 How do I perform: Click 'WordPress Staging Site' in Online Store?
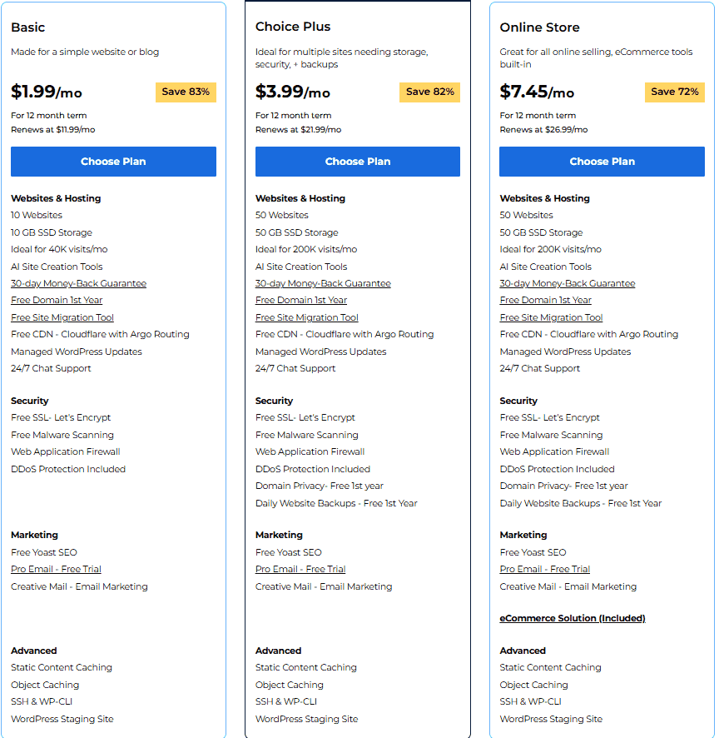(x=551, y=719)
